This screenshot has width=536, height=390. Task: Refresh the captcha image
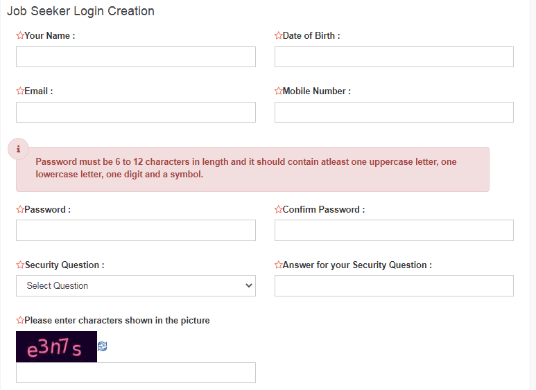pyautogui.click(x=103, y=346)
